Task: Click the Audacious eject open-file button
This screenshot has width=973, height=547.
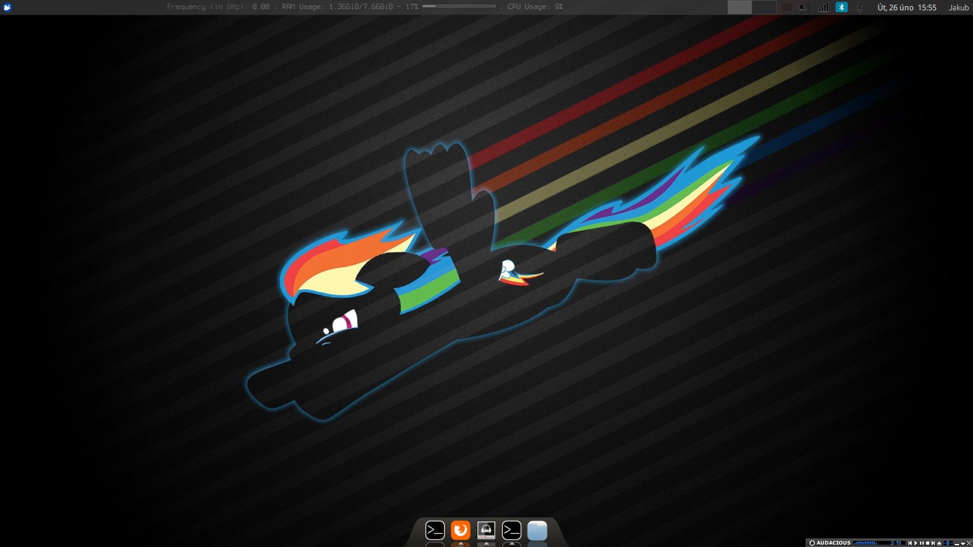Action: (939, 543)
